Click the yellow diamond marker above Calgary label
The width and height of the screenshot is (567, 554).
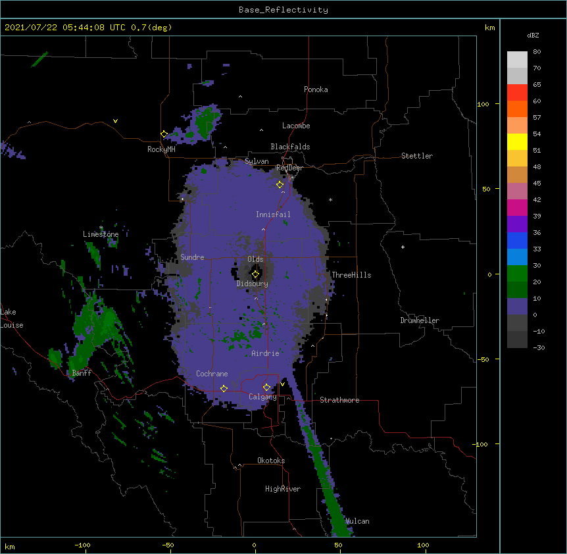pyautogui.click(x=266, y=388)
